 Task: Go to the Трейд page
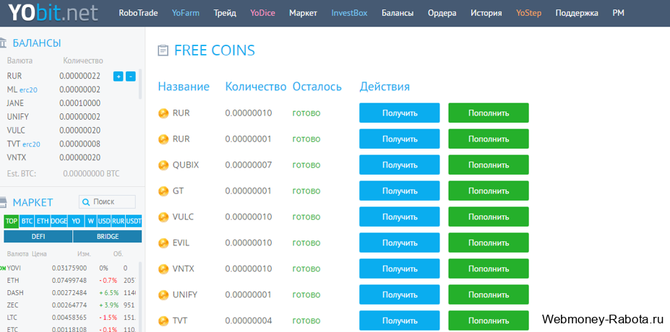coord(225,13)
